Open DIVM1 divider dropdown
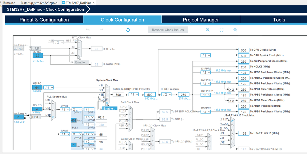Screen dimensions: 307x154 coord(65,109)
